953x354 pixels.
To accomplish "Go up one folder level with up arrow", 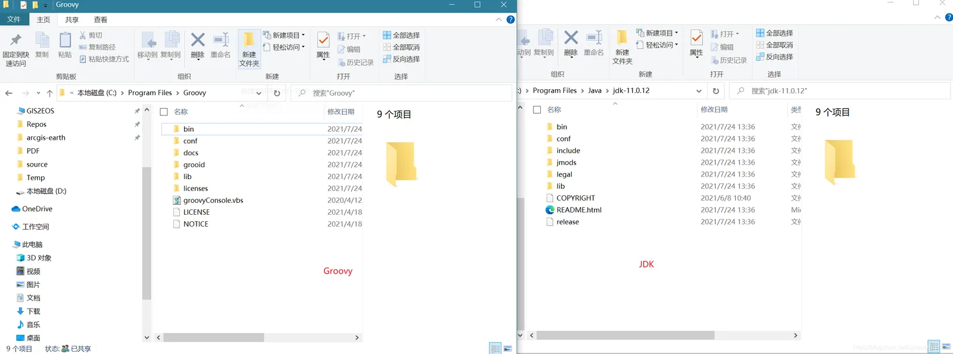I will click(x=49, y=93).
